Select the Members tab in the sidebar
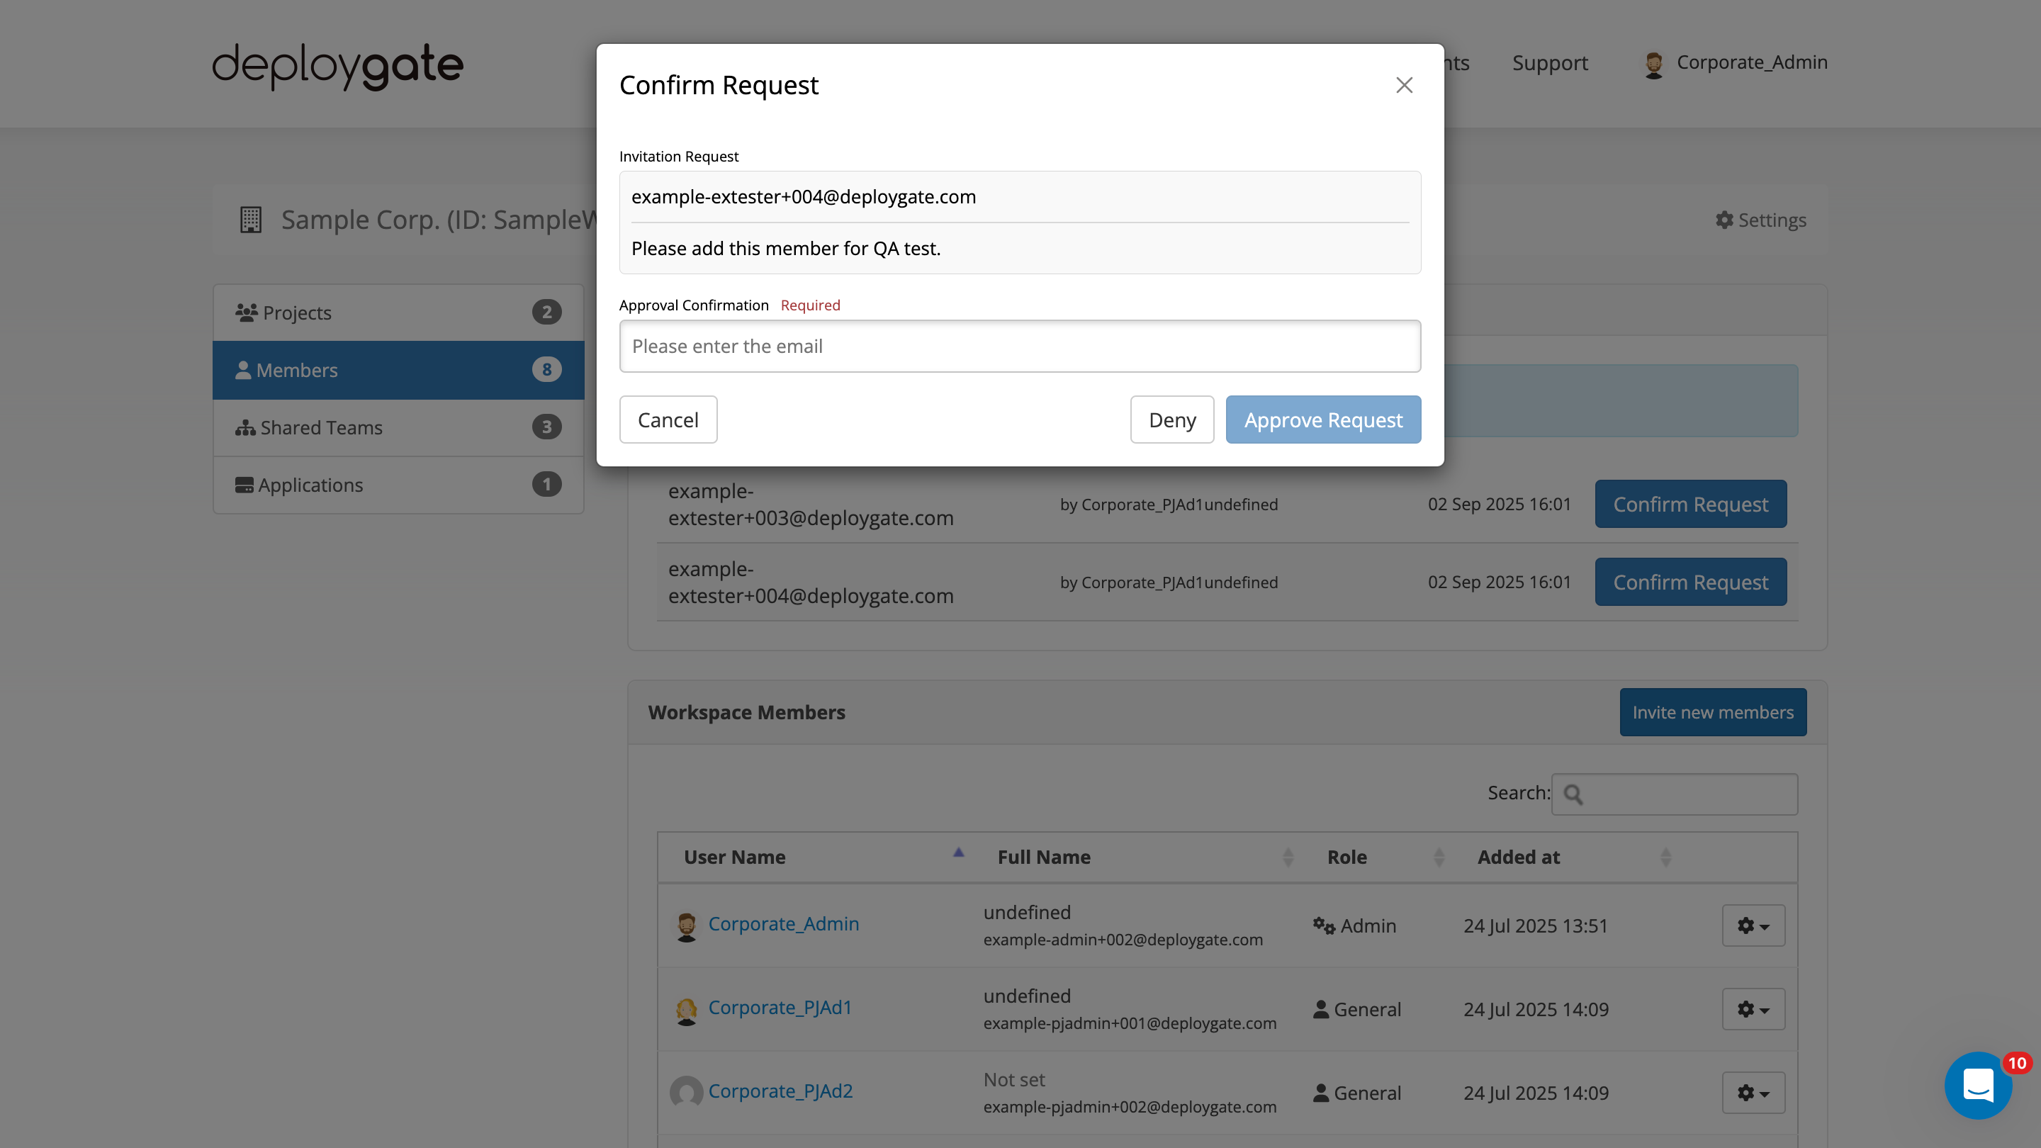Screen dimensions: 2041x1148 pyautogui.click(x=297, y=370)
